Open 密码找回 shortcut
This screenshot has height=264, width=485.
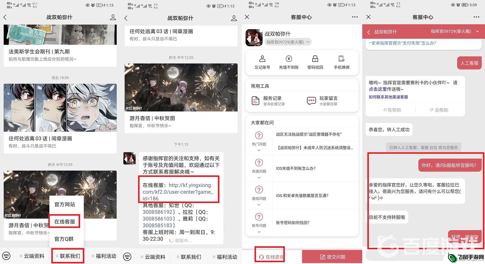(x=315, y=62)
